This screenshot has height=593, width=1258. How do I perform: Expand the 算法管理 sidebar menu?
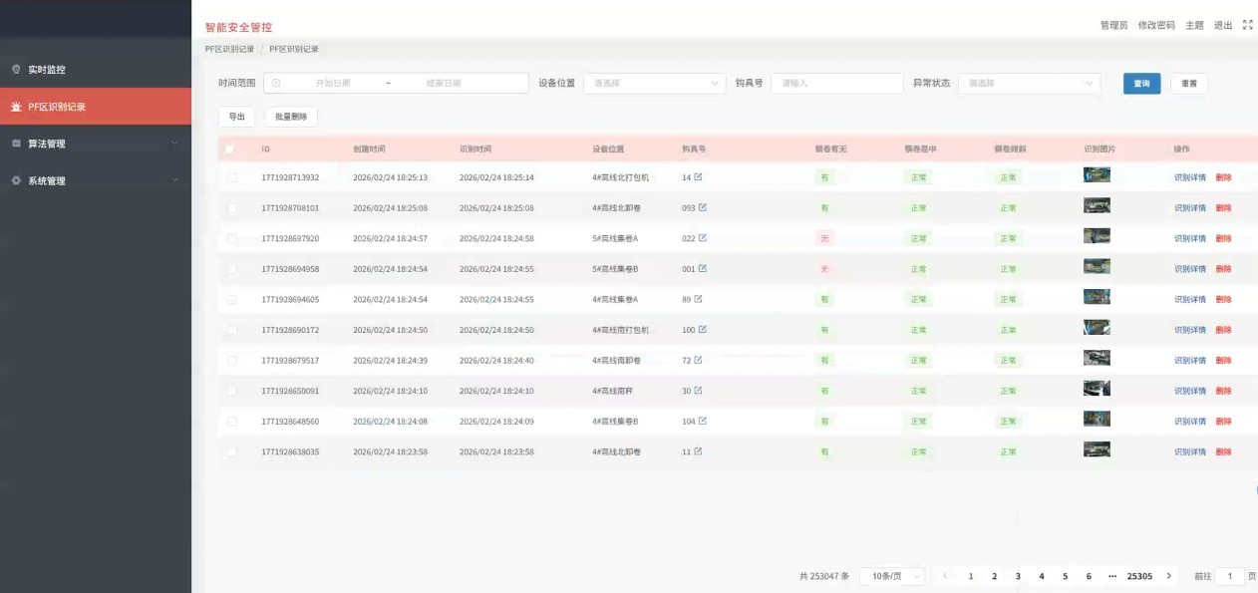[96, 144]
